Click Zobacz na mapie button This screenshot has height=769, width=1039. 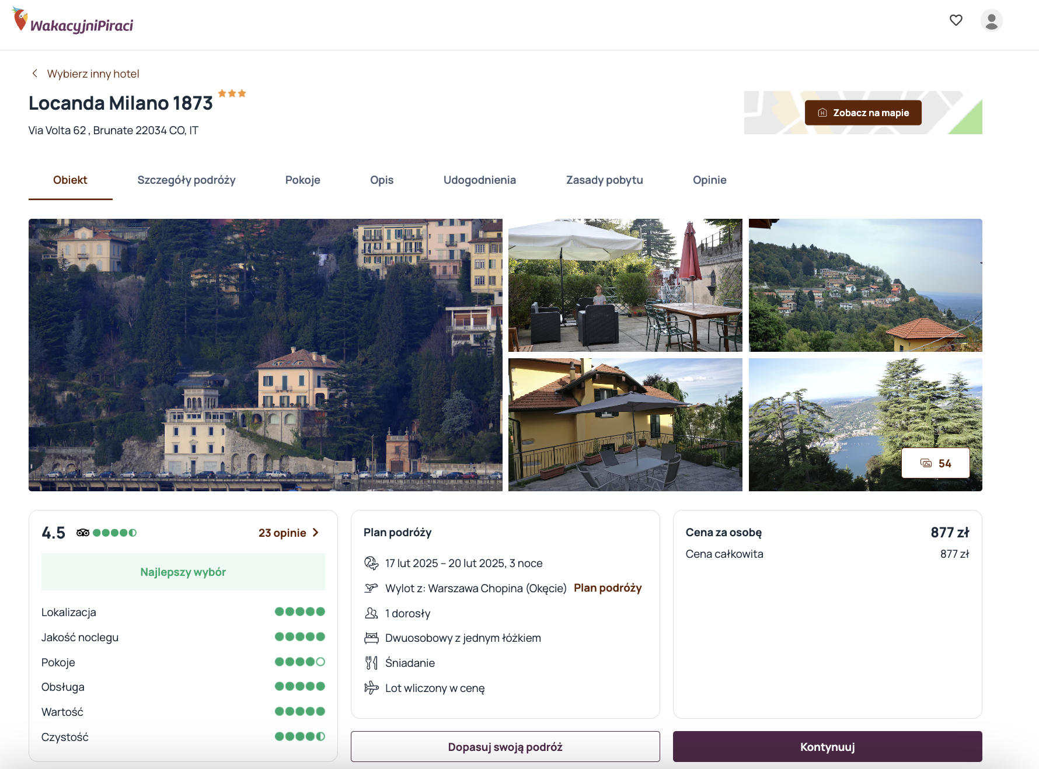click(863, 113)
